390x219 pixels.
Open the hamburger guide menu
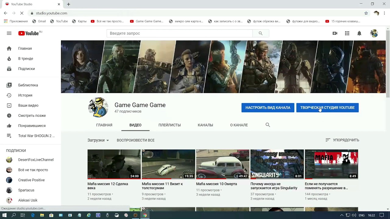[9, 33]
